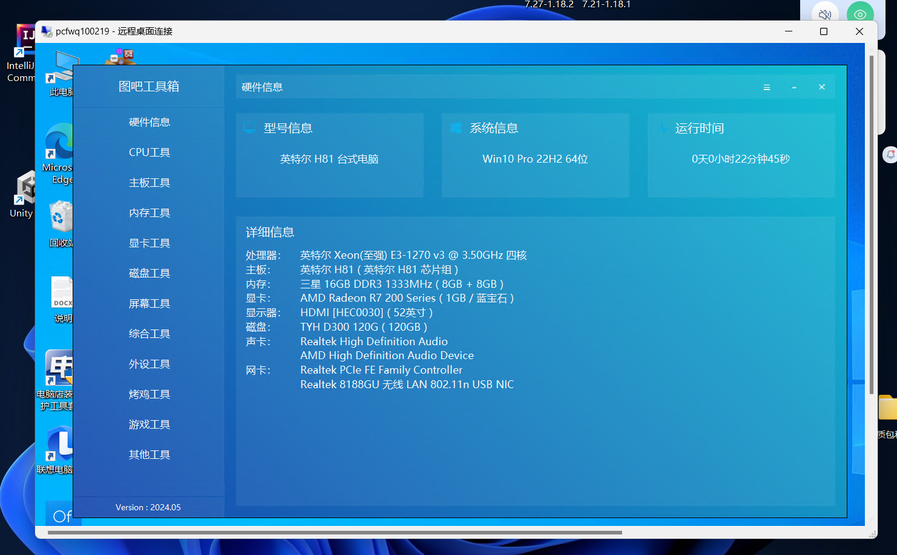Click the uptime value 0天0小时22分钟45秒

click(x=741, y=159)
